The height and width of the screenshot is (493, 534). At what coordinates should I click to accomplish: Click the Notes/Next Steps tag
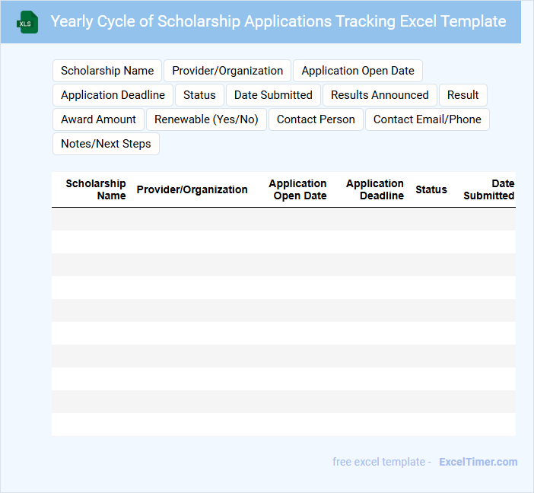(106, 144)
